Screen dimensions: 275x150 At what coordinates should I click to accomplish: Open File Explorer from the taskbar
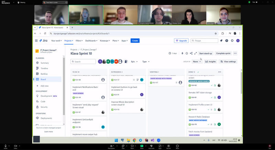coord(128,140)
